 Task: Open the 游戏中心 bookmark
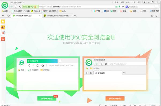point(53,11)
